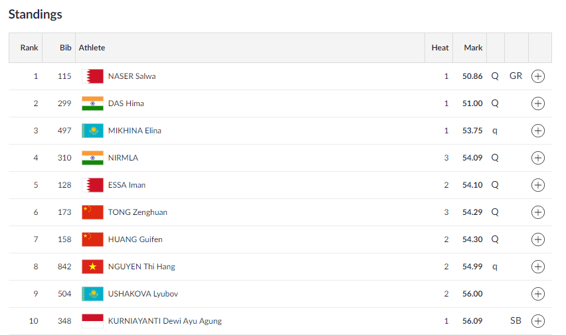
Task: Click the Heat column header
Action: [440, 48]
